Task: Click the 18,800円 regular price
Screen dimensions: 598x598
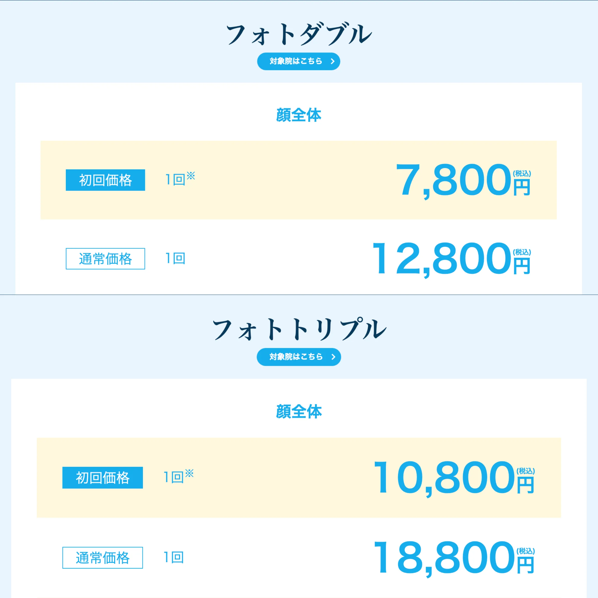Action: 454,558
